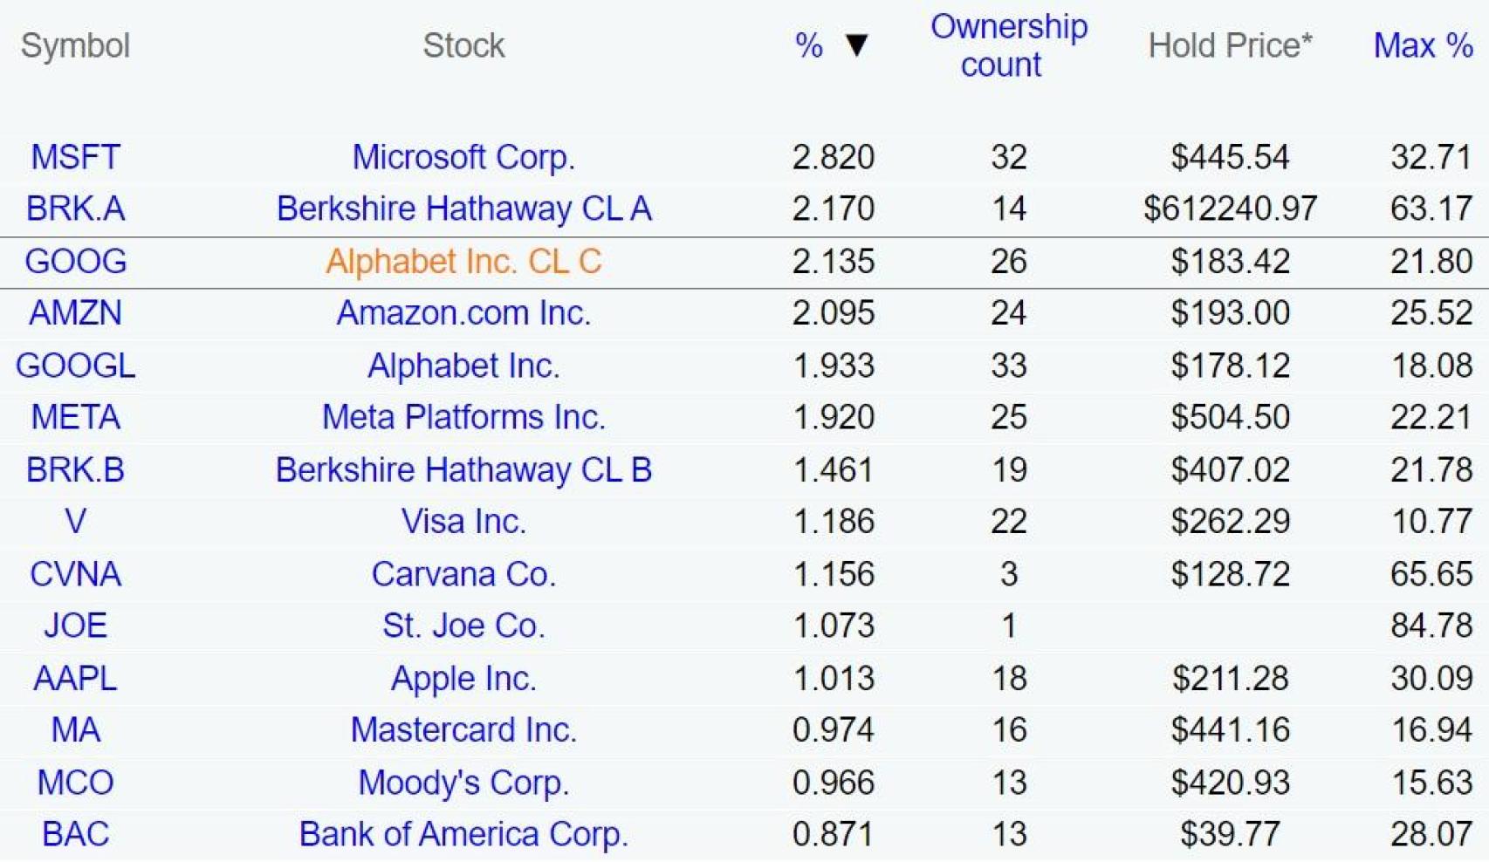Image resolution: width=1489 pixels, height=862 pixels.
Task: Open Meta Platforms Inc. link
Action: tap(463, 417)
